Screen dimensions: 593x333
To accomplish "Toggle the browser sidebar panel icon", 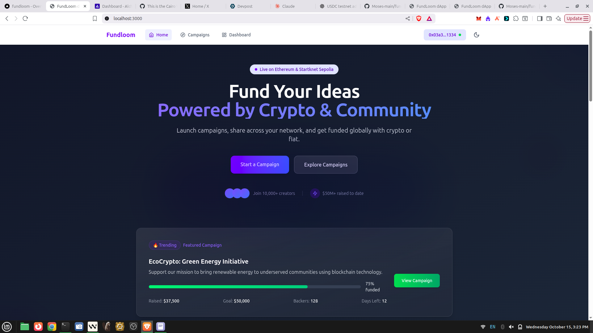I will point(540,18).
